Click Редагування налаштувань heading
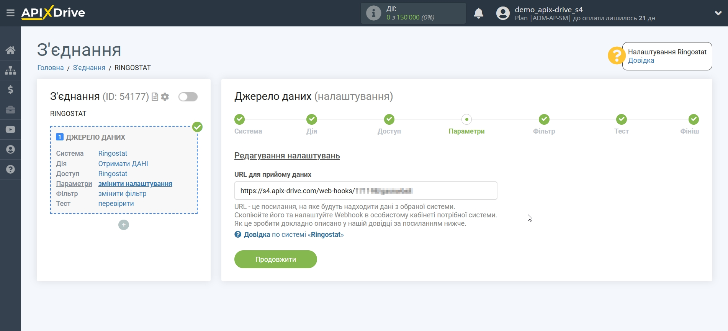 point(287,156)
